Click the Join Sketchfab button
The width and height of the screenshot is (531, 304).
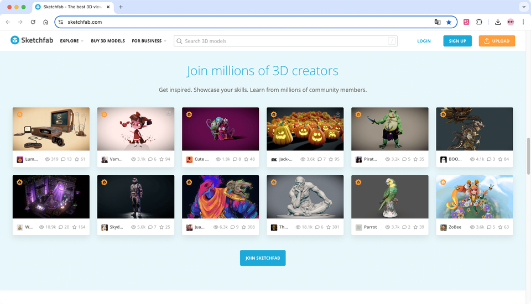point(263,258)
